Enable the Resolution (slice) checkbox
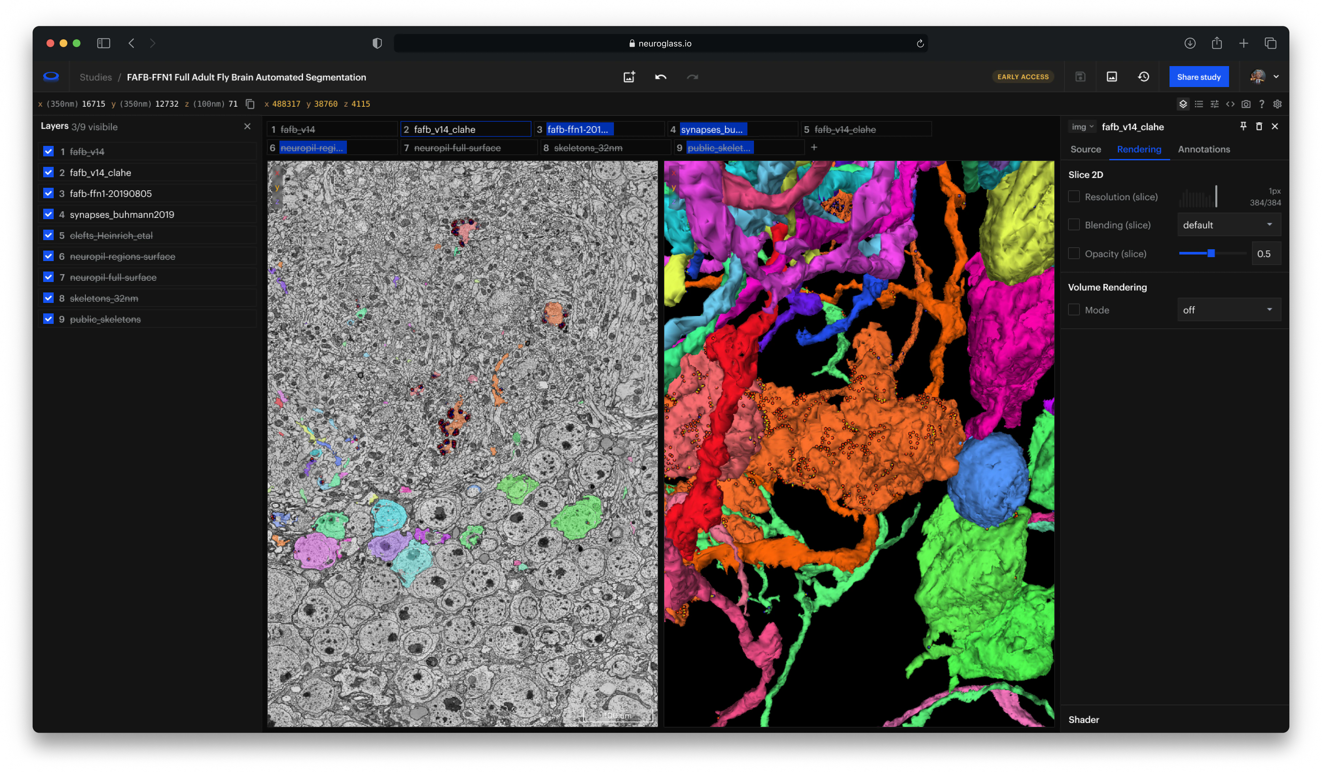 [x=1073, y=197]
